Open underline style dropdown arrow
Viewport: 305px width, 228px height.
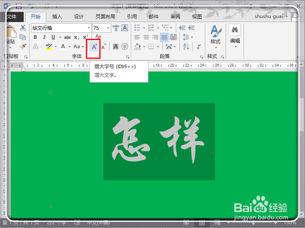(x=60, y=37)
